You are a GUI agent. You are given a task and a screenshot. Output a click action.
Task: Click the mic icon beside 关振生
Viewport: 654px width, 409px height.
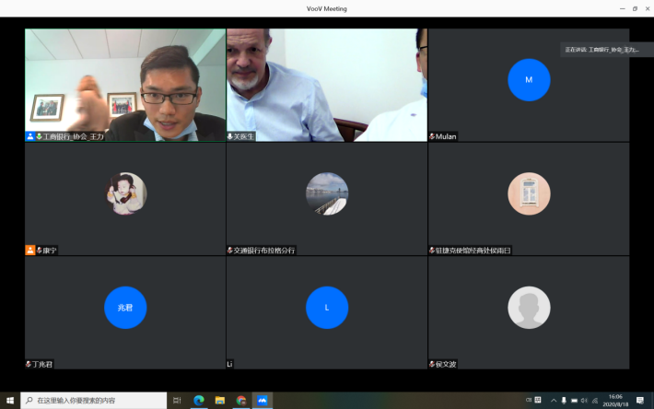[x=230, y=136]
